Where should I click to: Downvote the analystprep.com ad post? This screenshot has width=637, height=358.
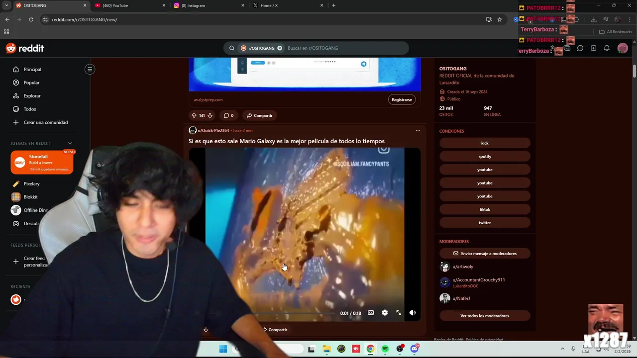(x=210, y=115)
